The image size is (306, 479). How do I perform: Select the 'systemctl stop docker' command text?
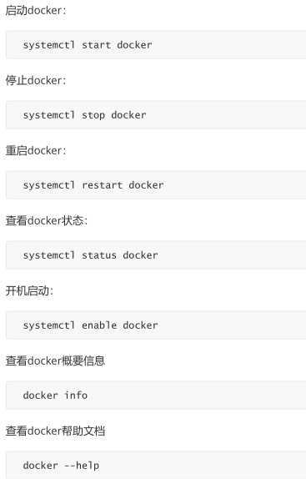coord(84,115)
